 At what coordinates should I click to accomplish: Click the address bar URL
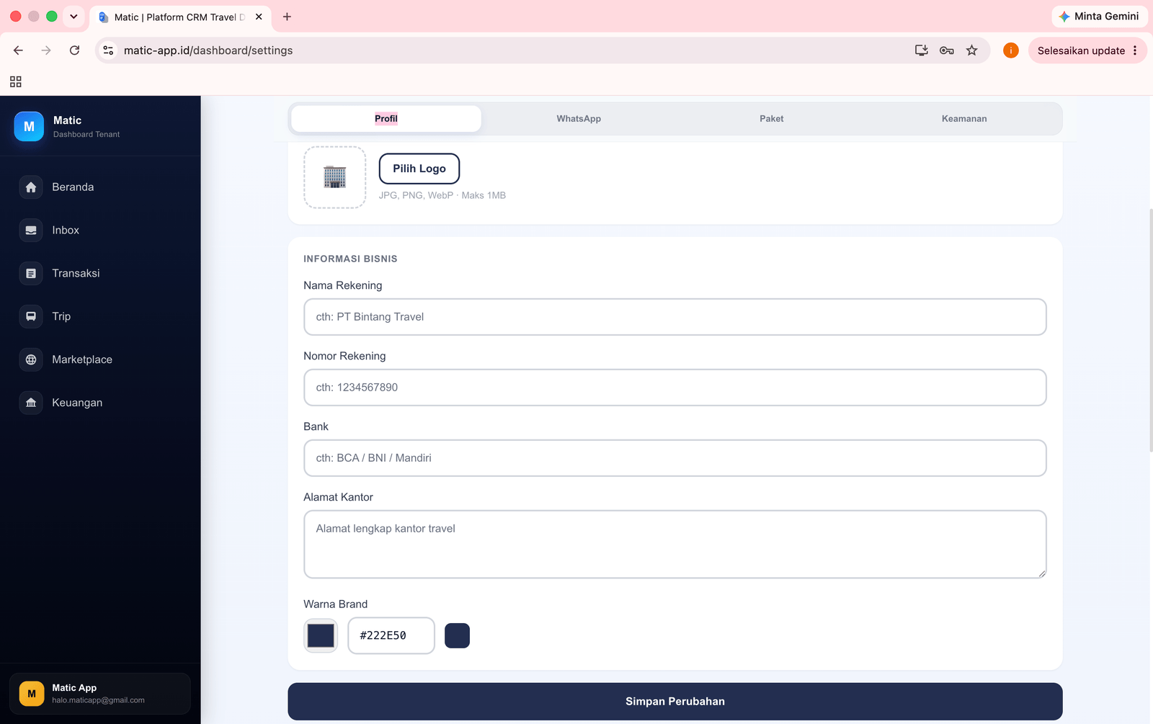pos(208,50)
